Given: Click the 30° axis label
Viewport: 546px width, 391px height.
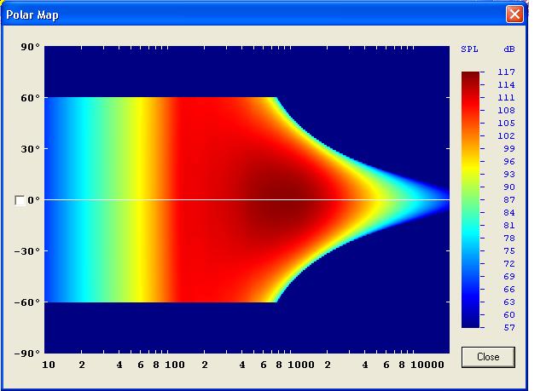Looking at the screenshot, I should point(30,149).
